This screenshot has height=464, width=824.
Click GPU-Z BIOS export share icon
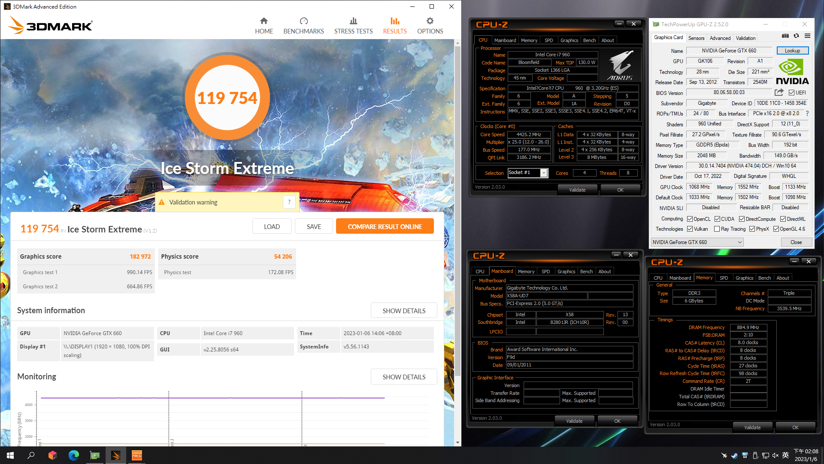779,92
